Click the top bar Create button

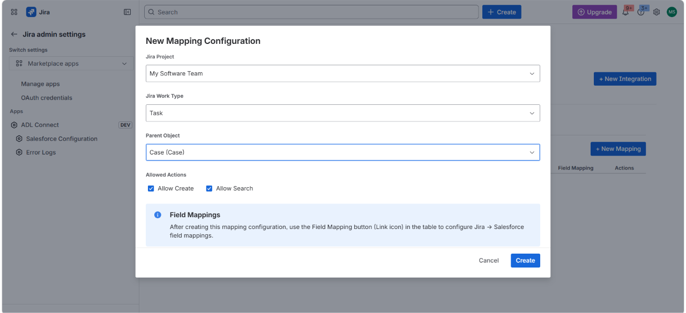[x=502, y=12]
